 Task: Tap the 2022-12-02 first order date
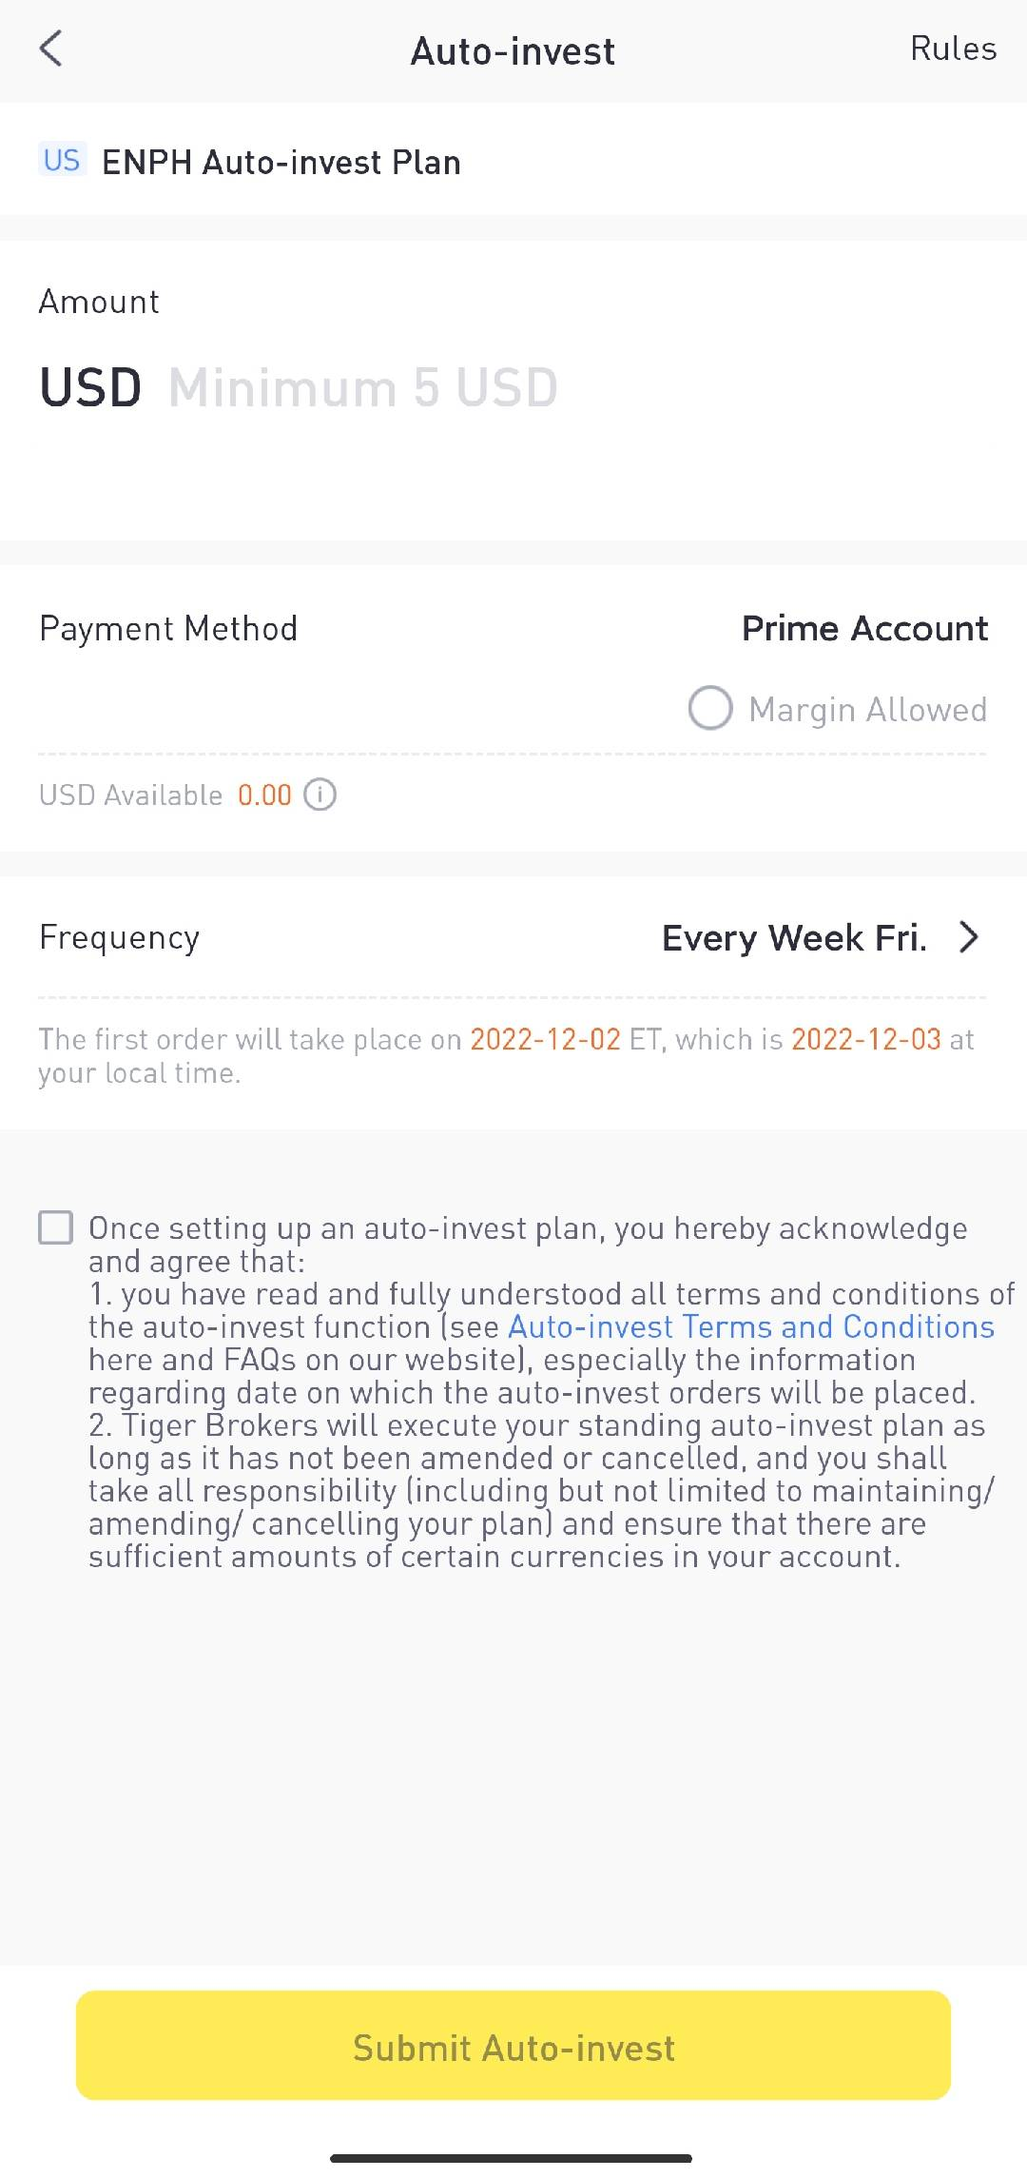pos(545,1039)
